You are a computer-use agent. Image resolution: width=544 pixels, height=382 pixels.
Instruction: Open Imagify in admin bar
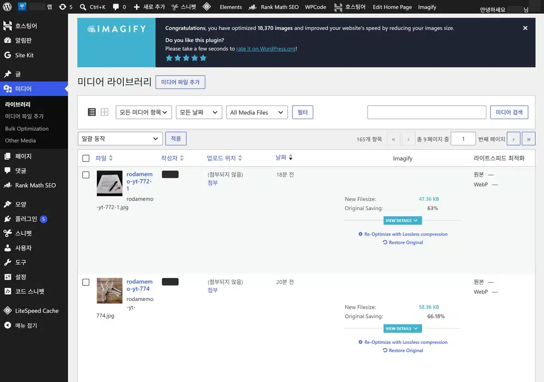tap(427, 7)
